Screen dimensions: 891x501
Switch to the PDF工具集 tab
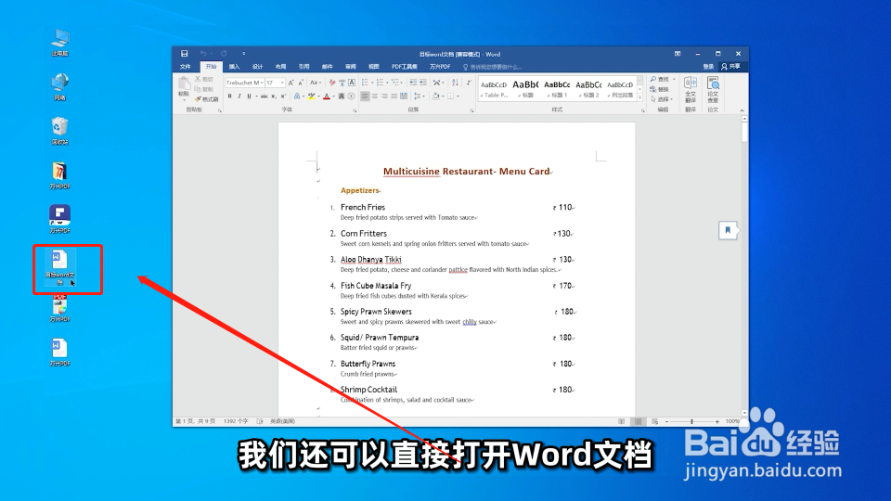(404, 67)
